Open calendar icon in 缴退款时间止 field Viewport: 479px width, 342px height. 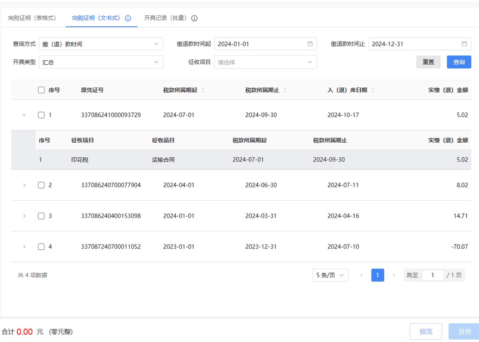(x=464, y=44)
